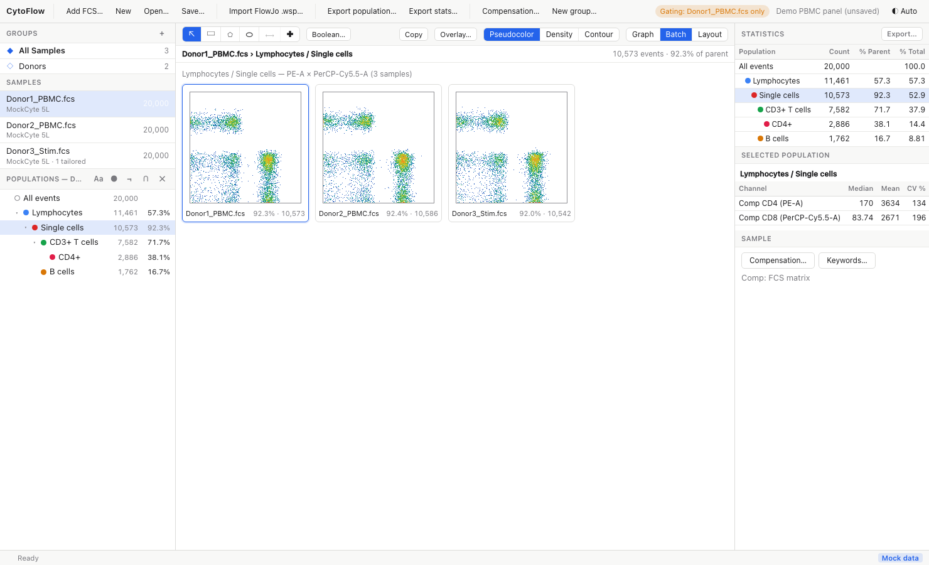The image size is (929, 565).
Task: Add a new group with plus icon
Action: tap(162, 33)
